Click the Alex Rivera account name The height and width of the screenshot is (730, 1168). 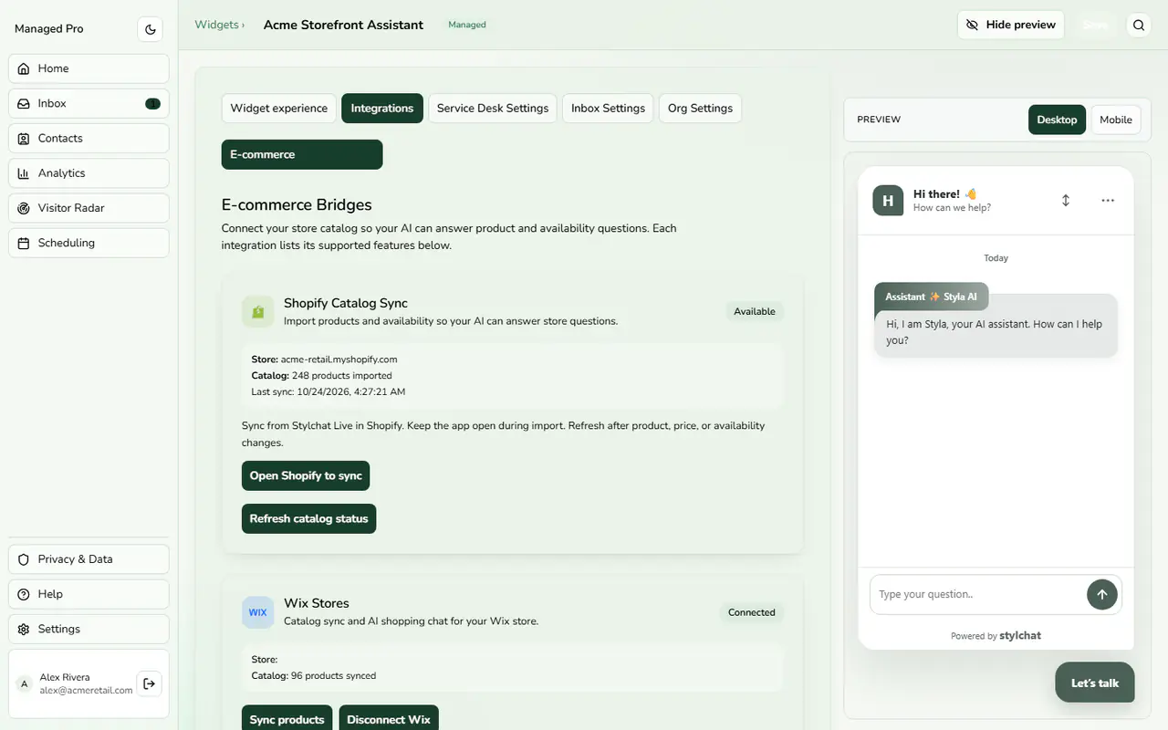(x=65, y=677)
